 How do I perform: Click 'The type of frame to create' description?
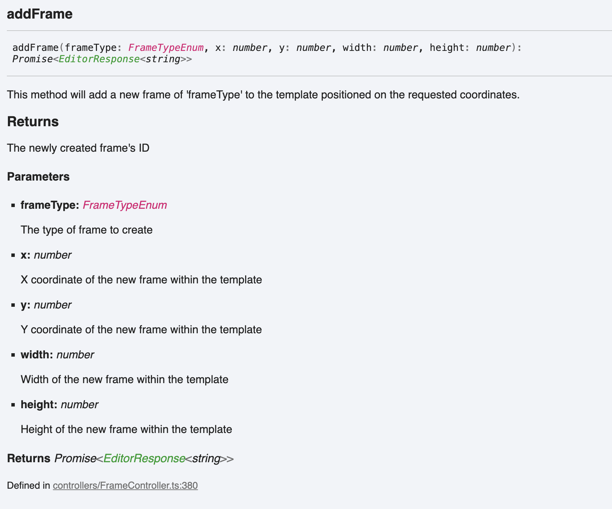87,230
